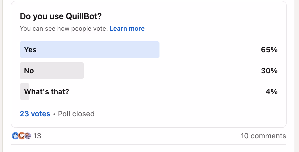Select the No poll option
299x152 pixels.
(51, 71)
